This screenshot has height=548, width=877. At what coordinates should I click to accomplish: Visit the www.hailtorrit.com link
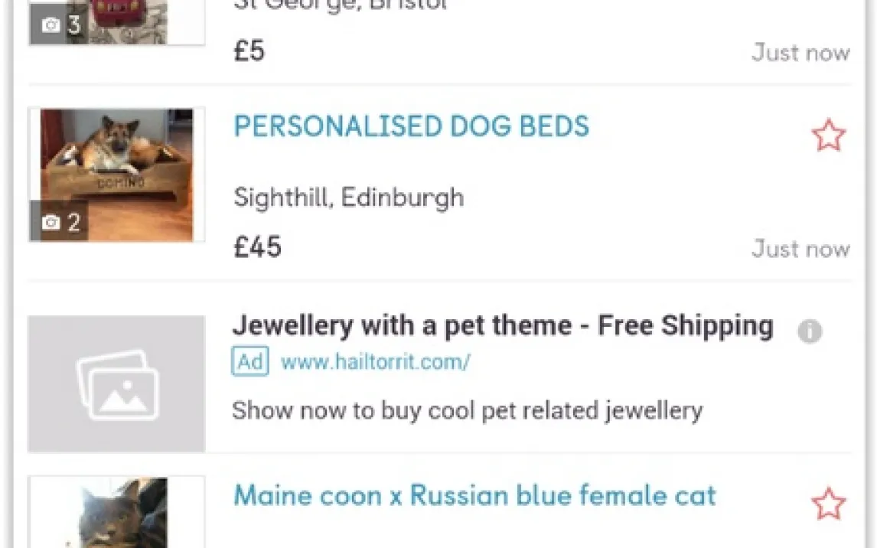tap(375, 361)
